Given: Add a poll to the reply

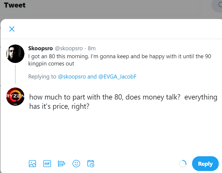Looking at the screenshot, I should [61, 164].
